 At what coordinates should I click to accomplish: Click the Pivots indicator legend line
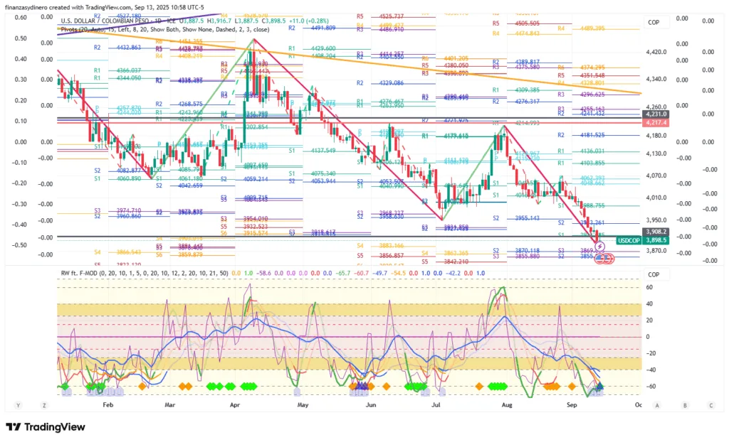point(165,29)
